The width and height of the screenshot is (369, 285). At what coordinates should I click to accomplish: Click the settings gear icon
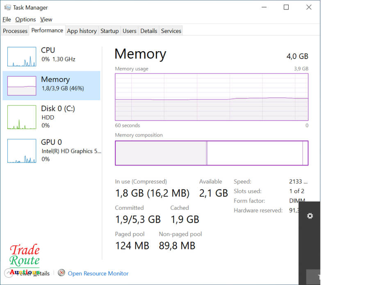click(x=310, y=216)
